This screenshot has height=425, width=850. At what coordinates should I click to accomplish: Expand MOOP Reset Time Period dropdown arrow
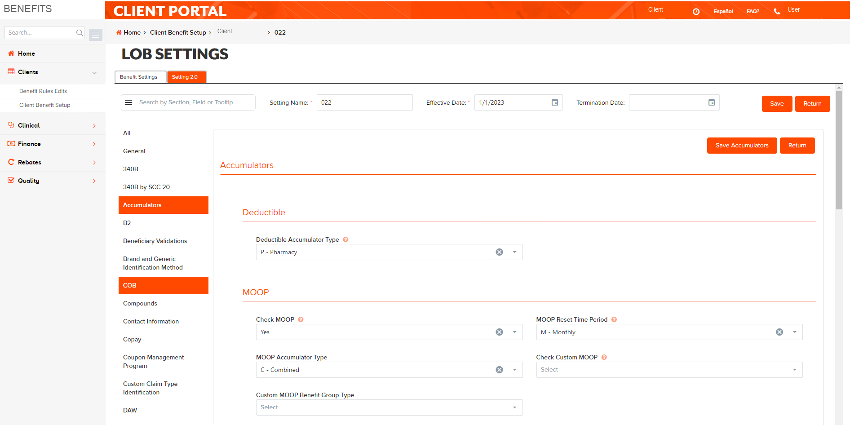point(795,332)
